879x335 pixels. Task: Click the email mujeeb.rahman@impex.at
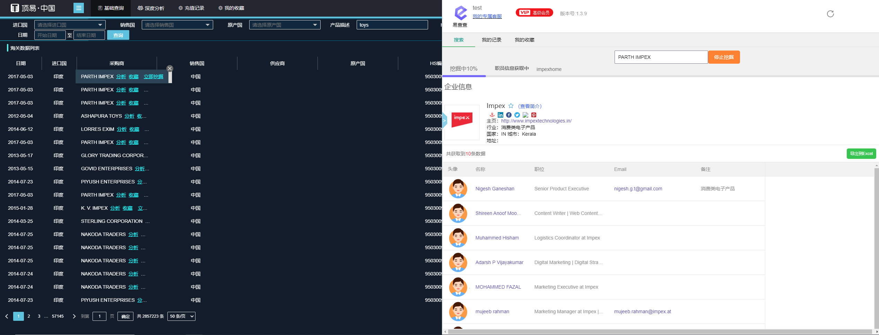pos(643,311)
